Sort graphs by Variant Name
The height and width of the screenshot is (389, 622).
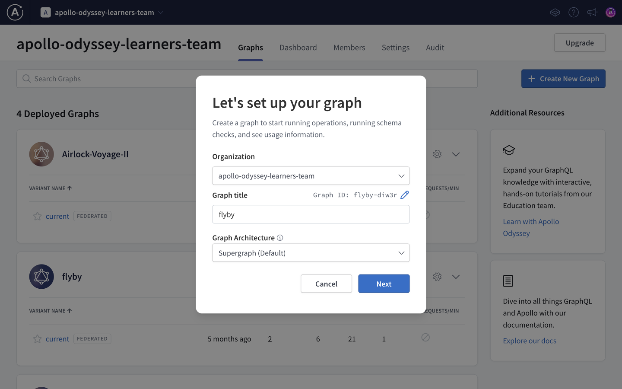click(51, 188)
